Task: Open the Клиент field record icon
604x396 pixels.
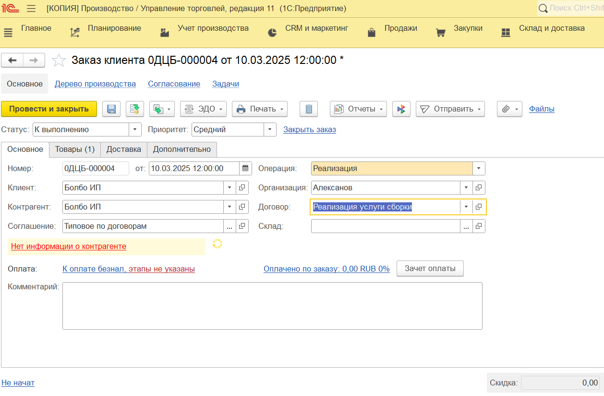Action: click(242, 188)
